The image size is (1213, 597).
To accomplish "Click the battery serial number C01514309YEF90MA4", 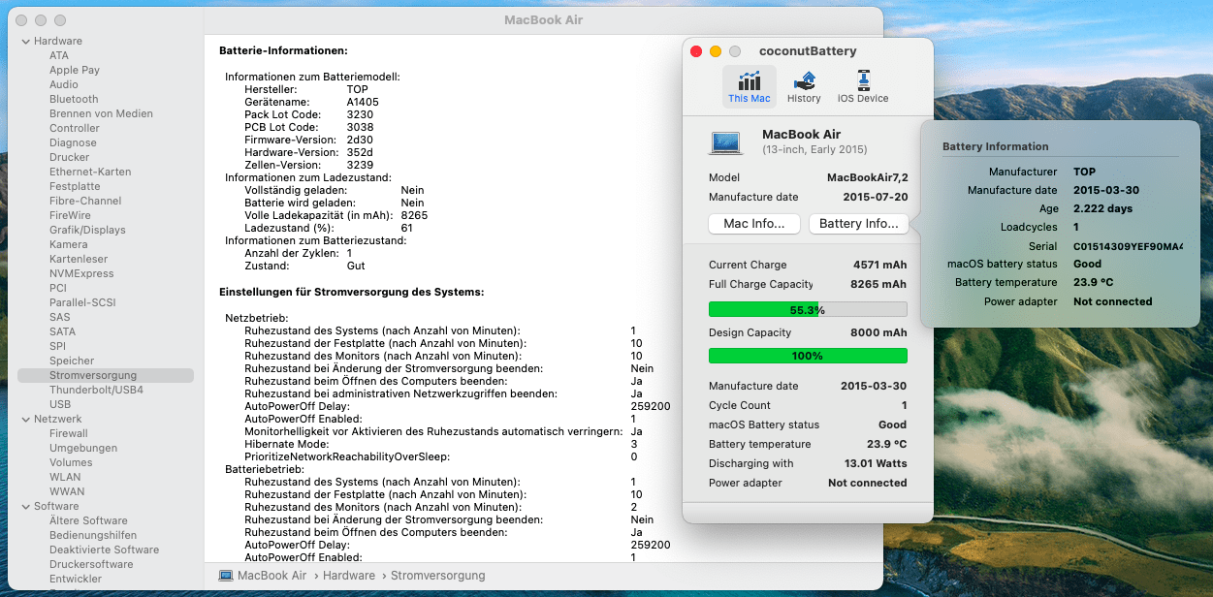I will [x=1128, y=247].
